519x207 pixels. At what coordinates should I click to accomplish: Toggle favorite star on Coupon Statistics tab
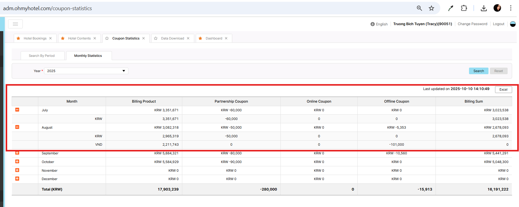click(x=107, y=38)
